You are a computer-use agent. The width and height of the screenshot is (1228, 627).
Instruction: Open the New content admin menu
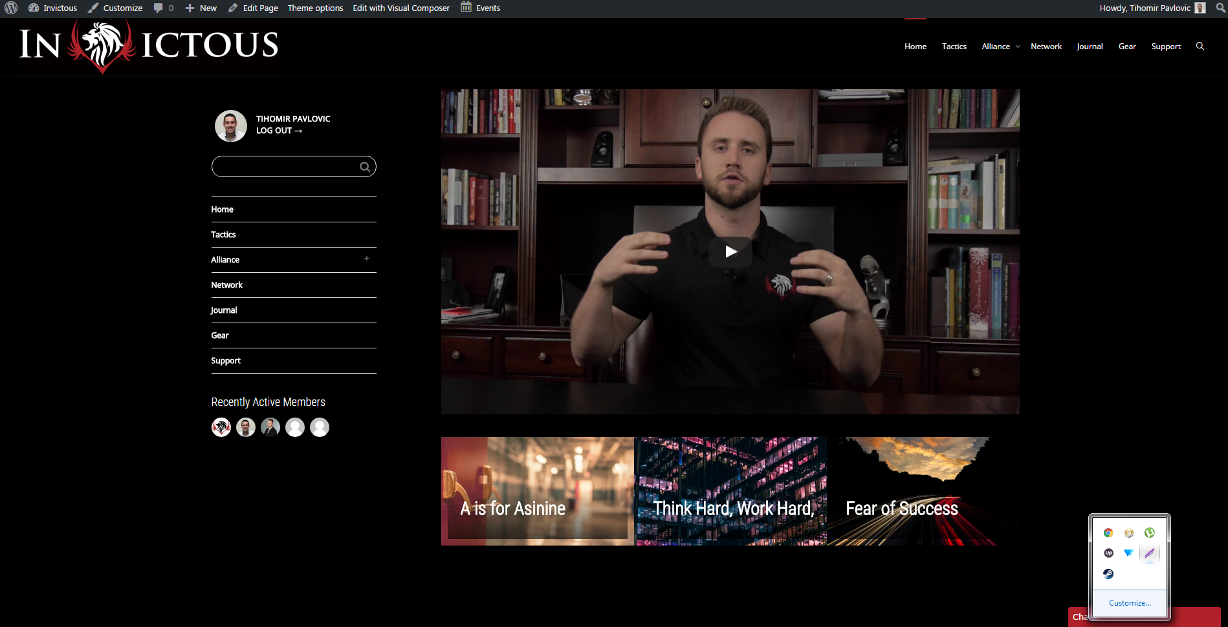click(201, 8)
